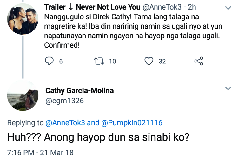
Task: Like the tweet with the heart icon
Action: [x=149, y=61]
